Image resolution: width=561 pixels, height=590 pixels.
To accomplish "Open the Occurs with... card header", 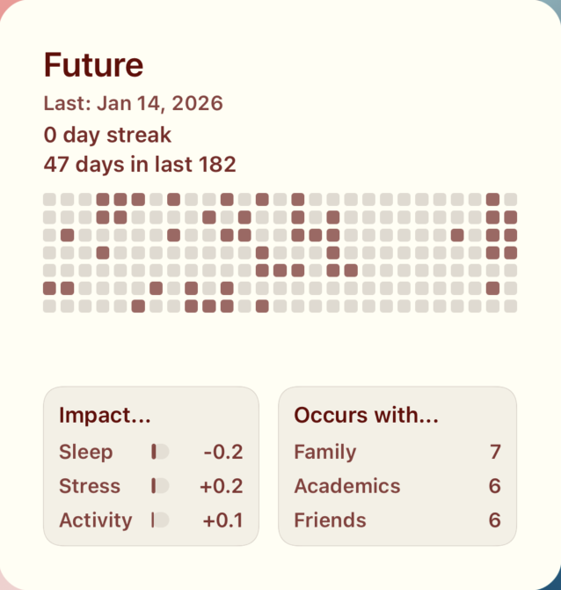I will click(x=366, y=416).
